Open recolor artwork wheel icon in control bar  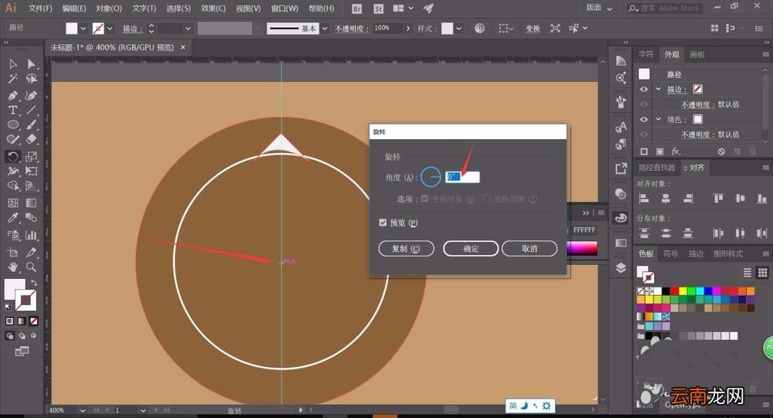[x=479, y=28]
